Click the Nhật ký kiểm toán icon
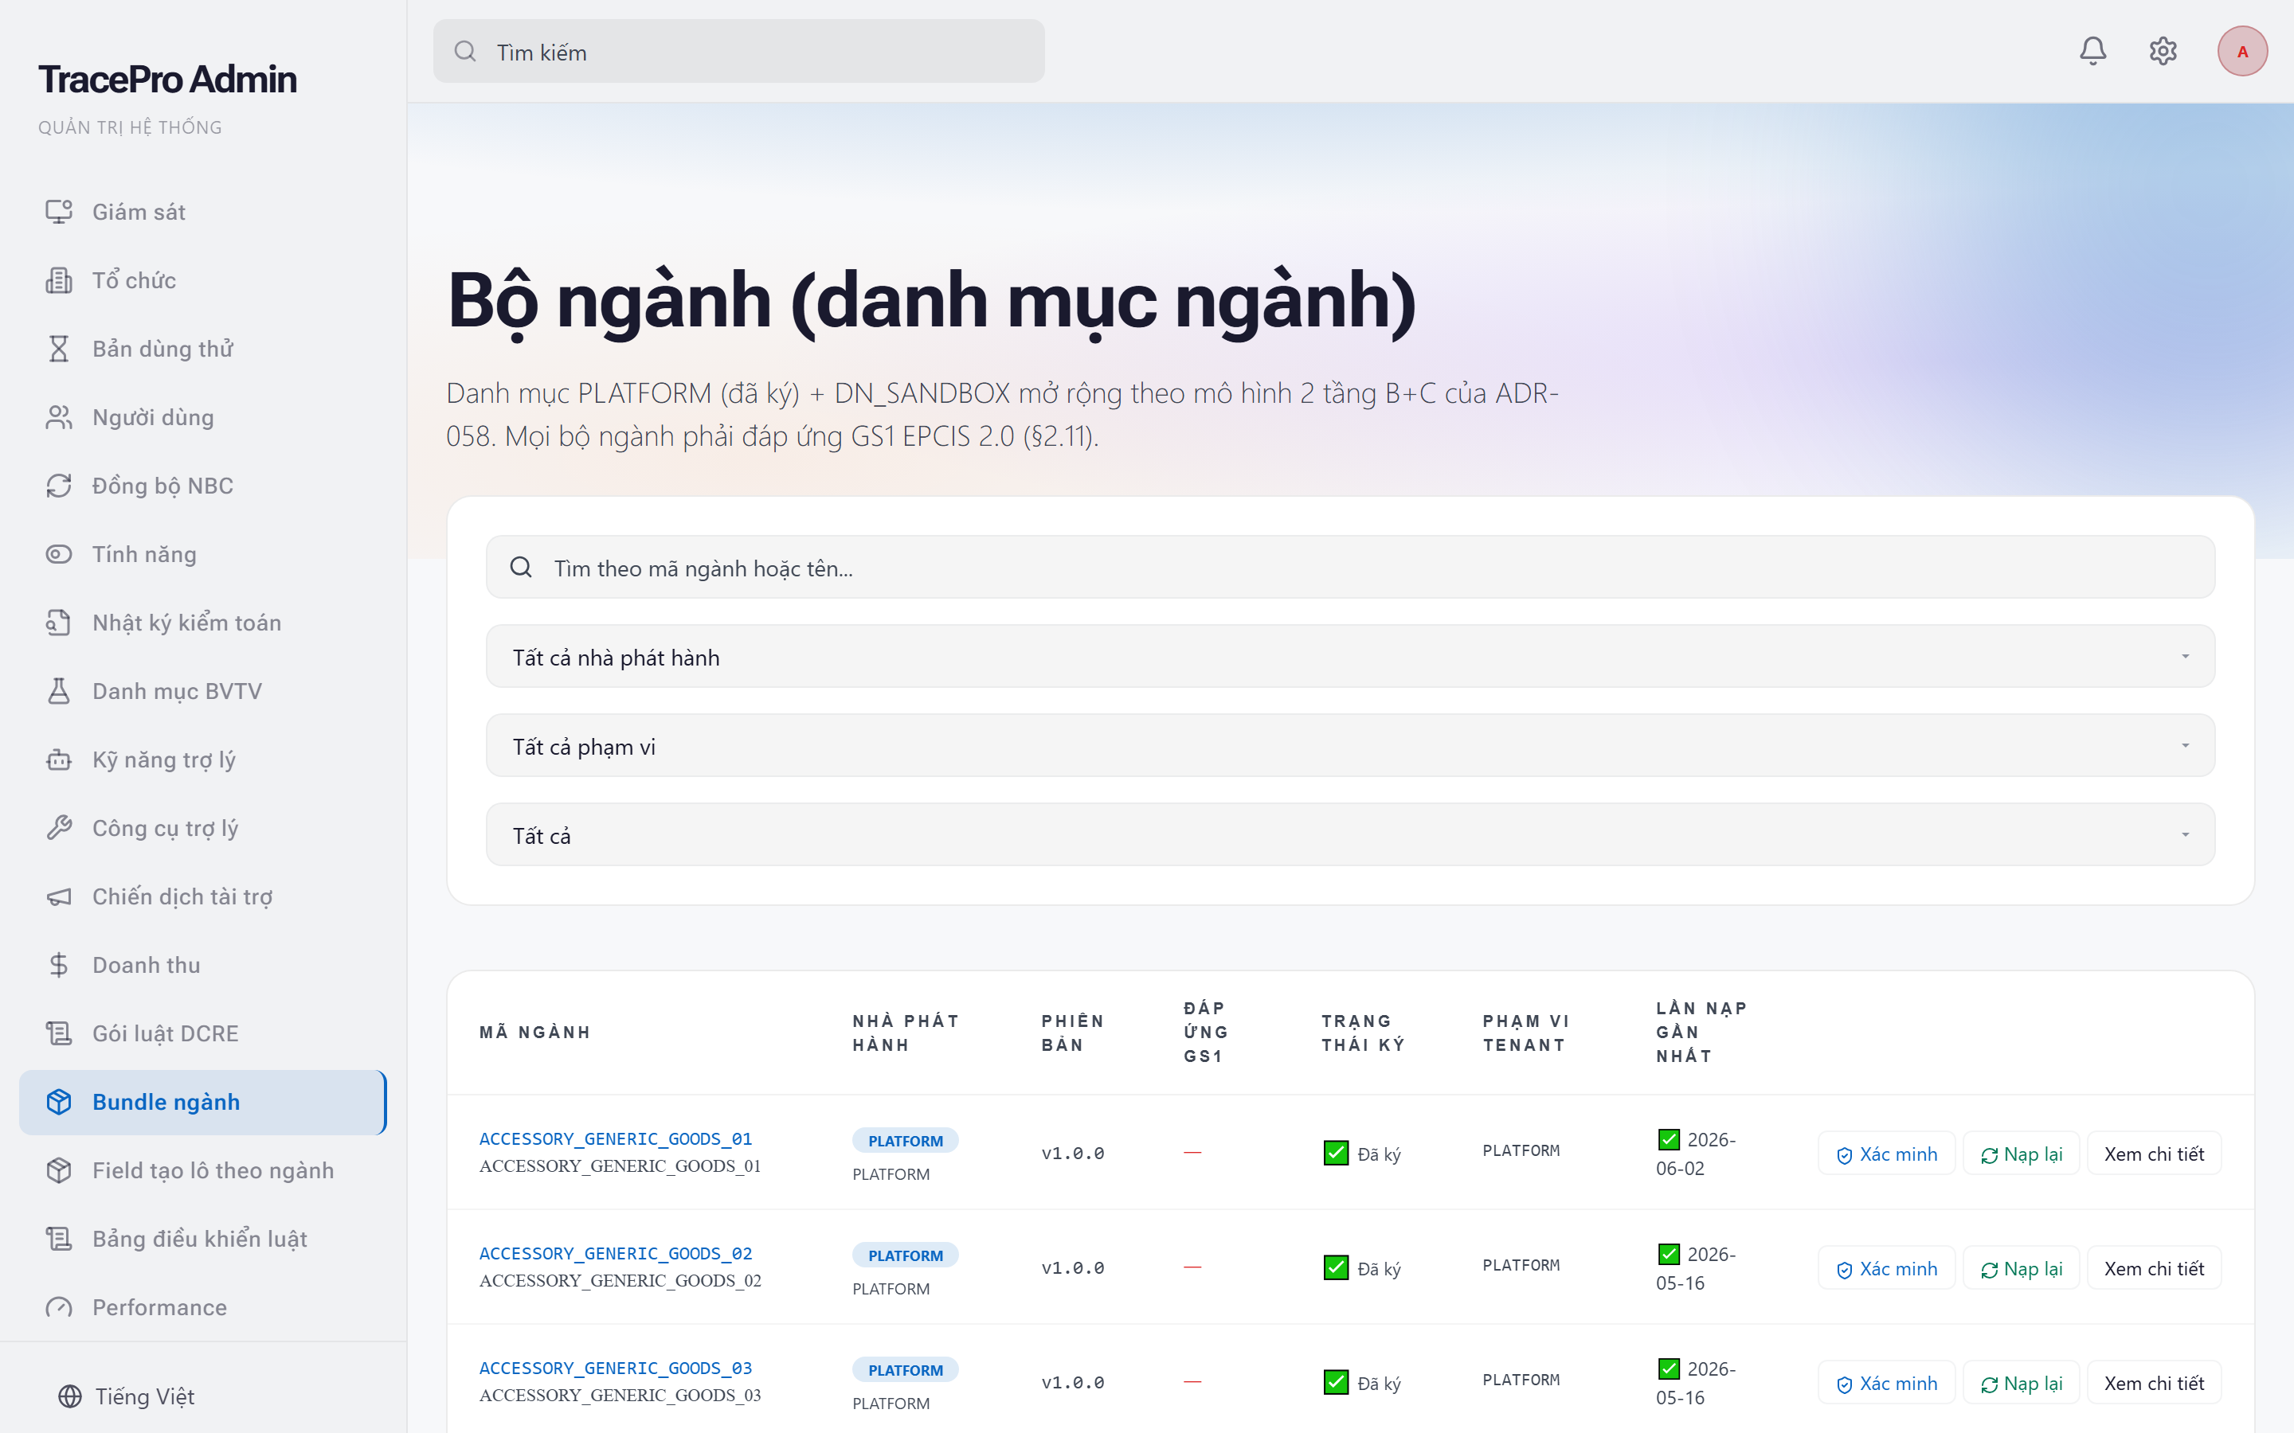2294x1433 pixels. click(59, 622)
